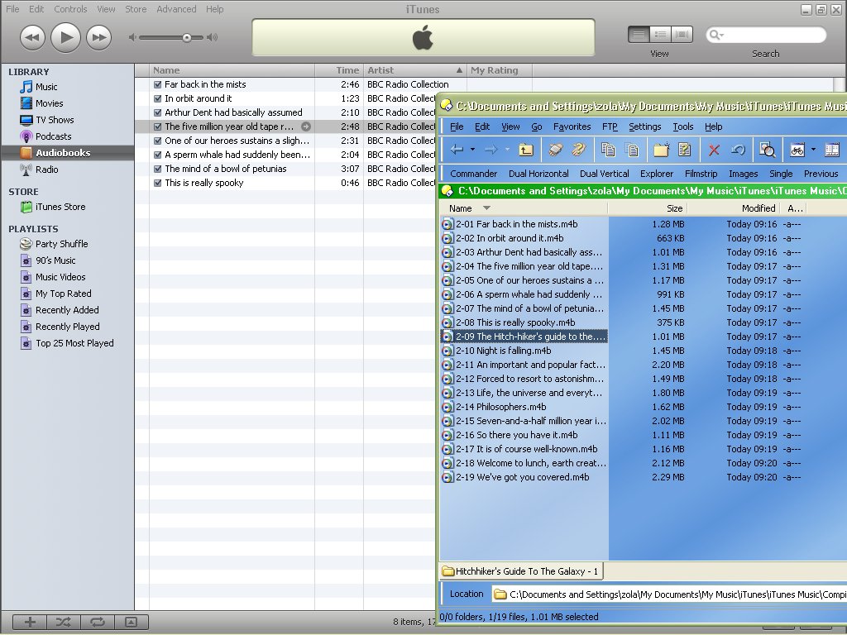
Task: Go up one folder level
Action: click(x=525, y=150)
